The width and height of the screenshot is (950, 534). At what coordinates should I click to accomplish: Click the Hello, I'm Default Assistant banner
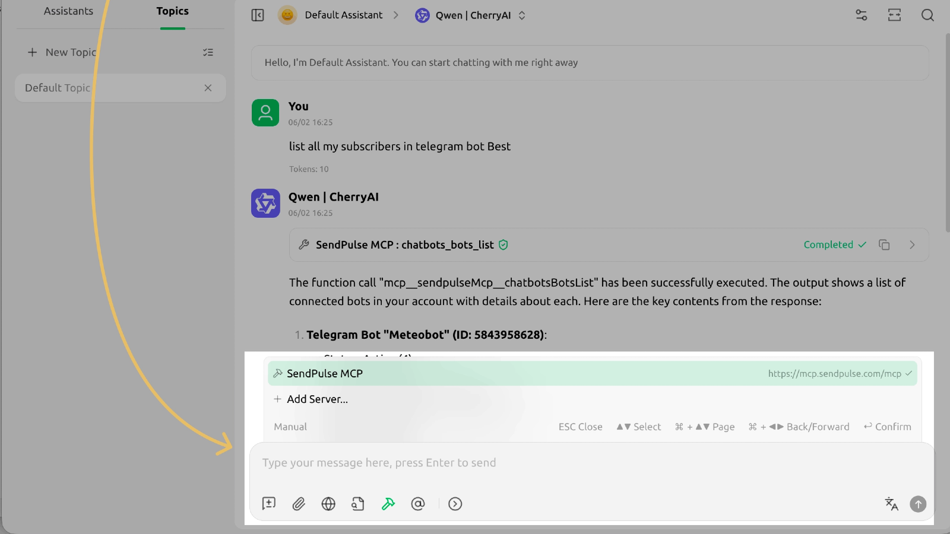(x=590, y=63)
